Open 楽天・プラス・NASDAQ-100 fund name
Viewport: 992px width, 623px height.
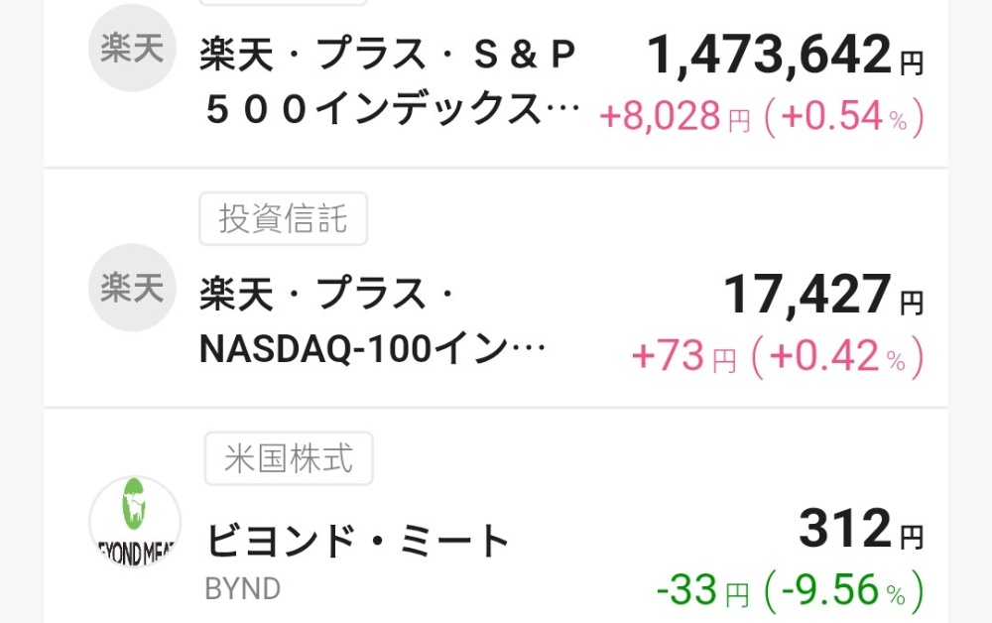tap(373, 320)
